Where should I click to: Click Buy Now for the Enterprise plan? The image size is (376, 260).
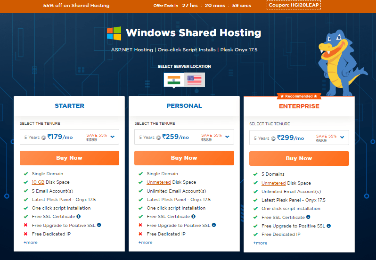click(299, 158)
